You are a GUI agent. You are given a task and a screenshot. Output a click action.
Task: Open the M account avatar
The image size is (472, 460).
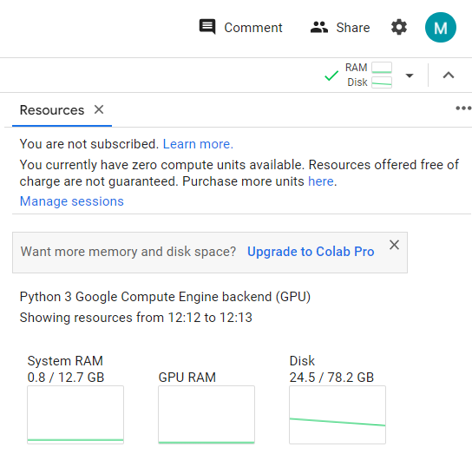coord(441,28)
